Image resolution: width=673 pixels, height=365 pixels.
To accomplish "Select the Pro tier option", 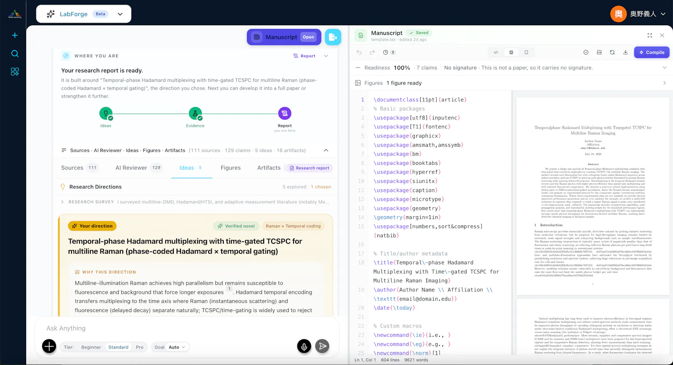I will (140, 347).
